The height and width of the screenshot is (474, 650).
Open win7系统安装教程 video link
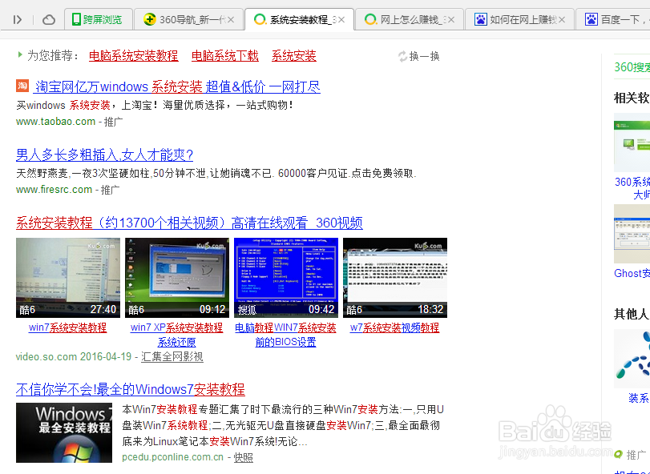click(x=67, y=327)
